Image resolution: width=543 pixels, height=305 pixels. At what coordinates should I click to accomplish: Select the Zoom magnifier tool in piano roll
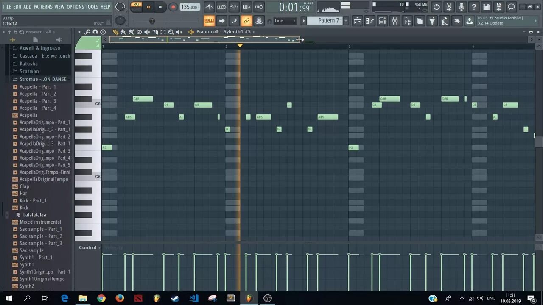(171, 32)
